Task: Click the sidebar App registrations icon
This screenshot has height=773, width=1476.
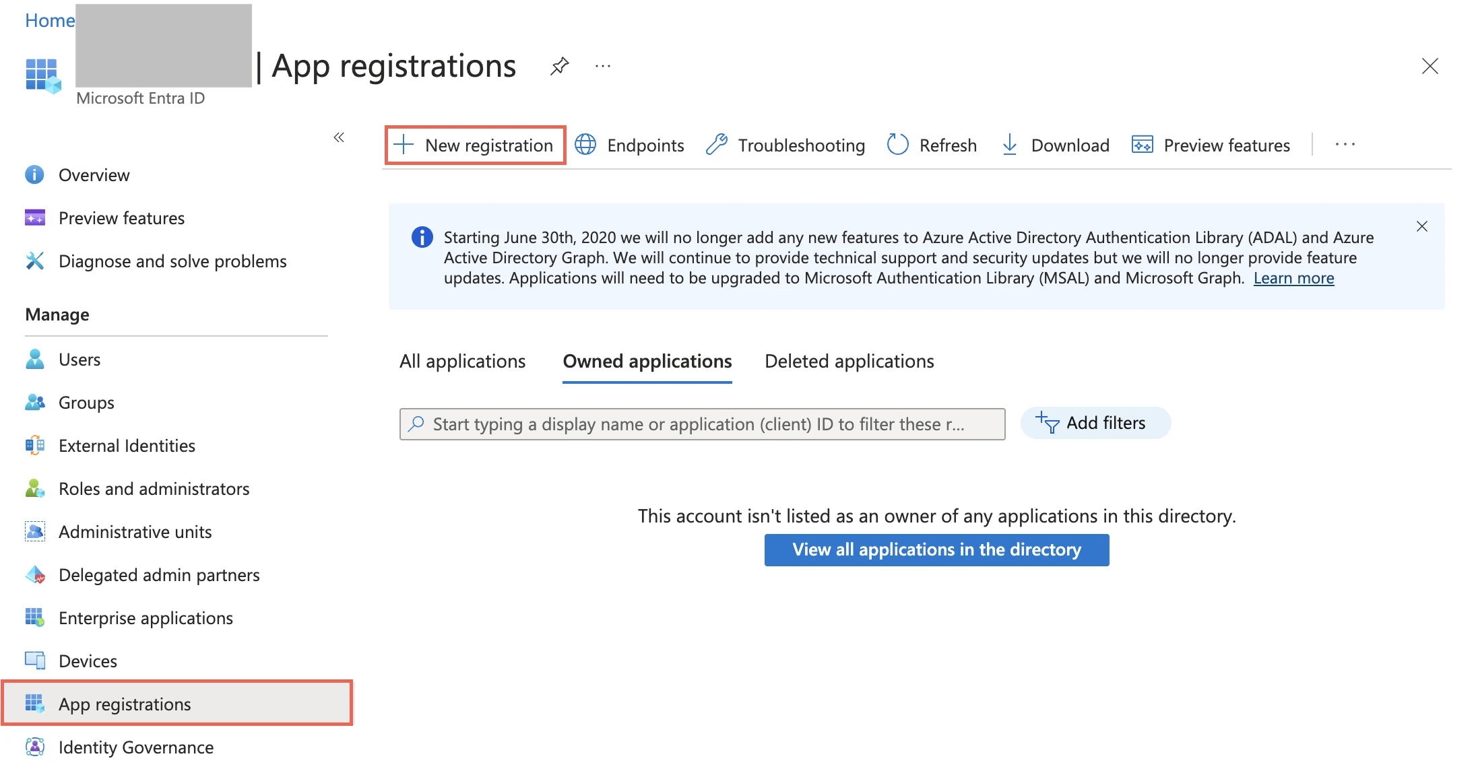Action: click(x=35, y=704)
